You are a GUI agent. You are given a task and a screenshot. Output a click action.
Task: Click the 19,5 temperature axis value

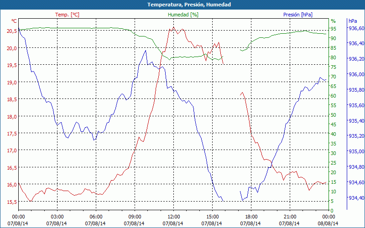point(12,65)
